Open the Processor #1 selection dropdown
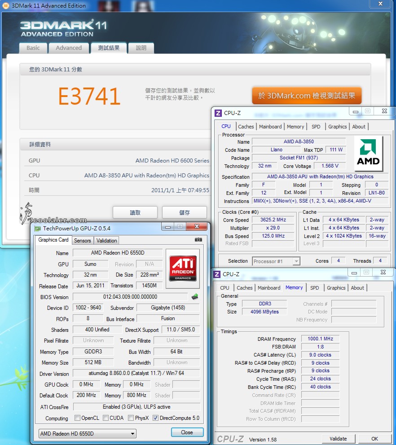 [x=276, y=261]
